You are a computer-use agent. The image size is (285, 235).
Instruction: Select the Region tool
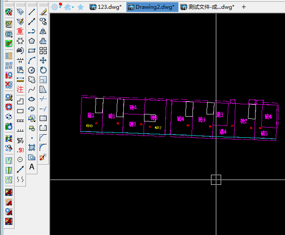pos(32,157)
